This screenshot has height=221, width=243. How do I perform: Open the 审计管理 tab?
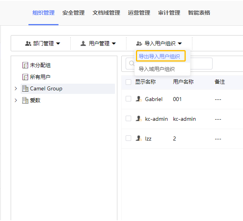pyautogui.click(x=169, y=13)
